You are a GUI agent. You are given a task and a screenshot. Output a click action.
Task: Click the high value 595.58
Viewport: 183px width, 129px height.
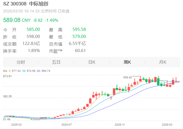pyautogui.click(x=79, y=29)
